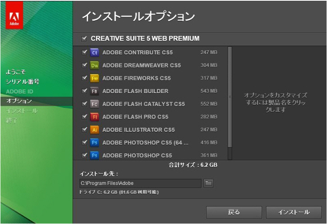Uncheck the Adobe Dreamweaver CS5 checkbox
The height and width of the screenshot is (224, 327).
[84, 65]
